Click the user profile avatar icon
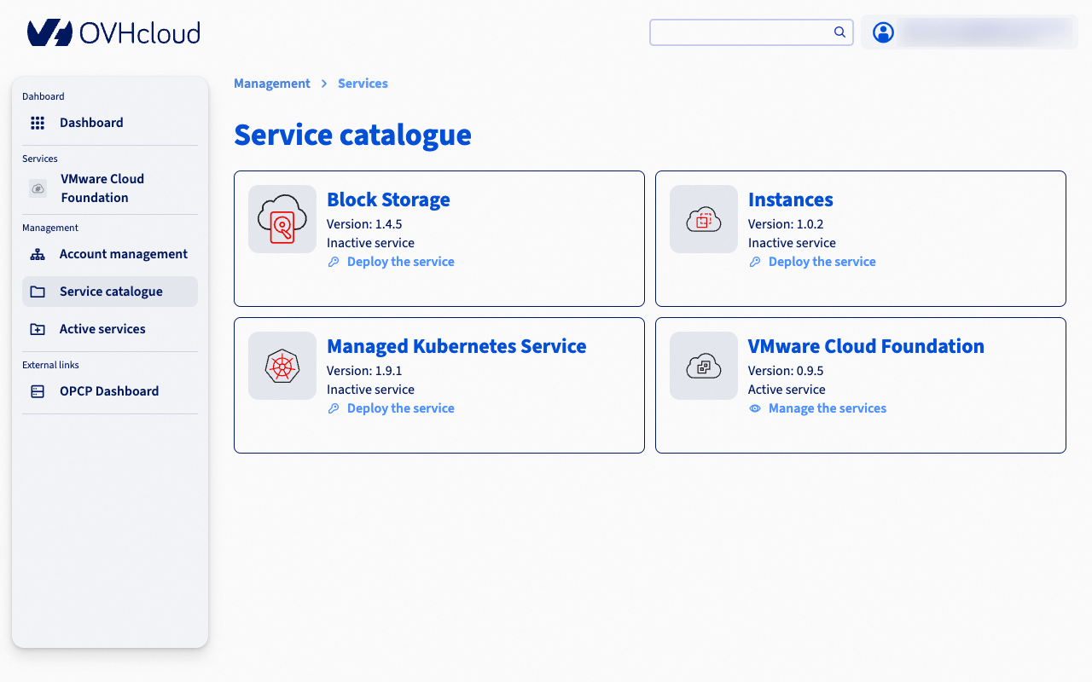The width and height of the screenshot is (1092, 682). [883, 32]
